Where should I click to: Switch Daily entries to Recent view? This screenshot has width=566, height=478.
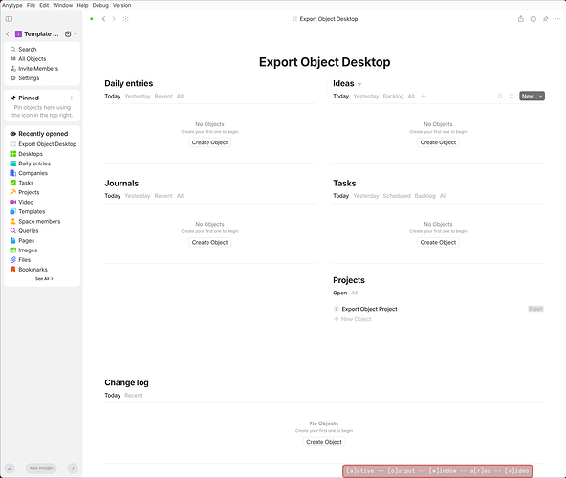163,96
